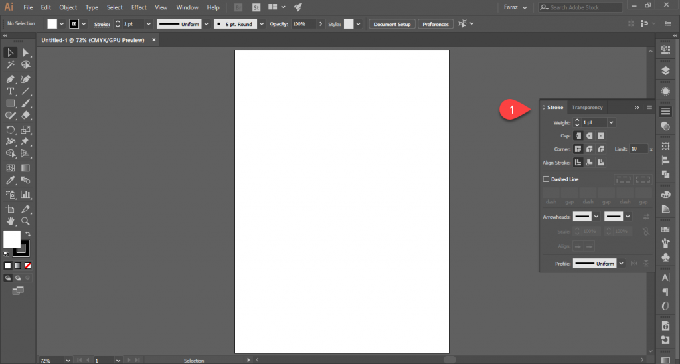Align stroke to center
The image size is (680, 364).
coord(578,163)
